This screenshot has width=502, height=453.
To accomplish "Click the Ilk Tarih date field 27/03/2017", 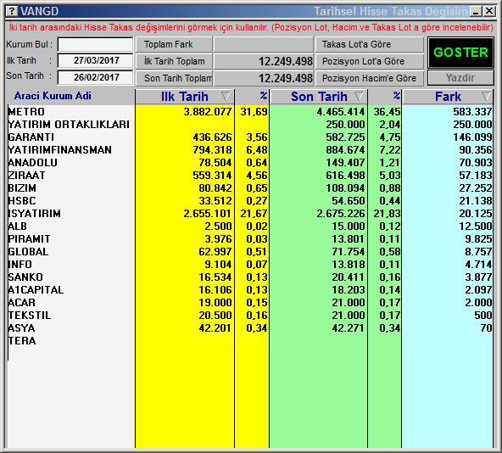I will click(96, 60).
